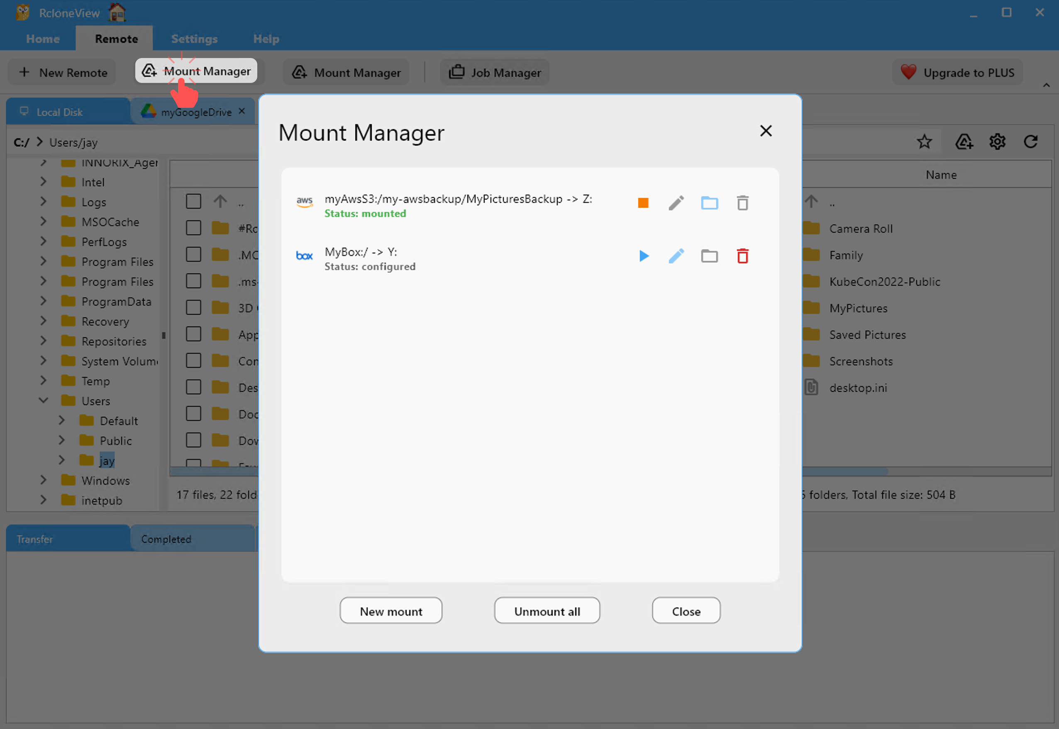Select the checkbox next to parent directory row
The height and width of the screenshot is (729, 1059).
pyautogui.click(x=194, y=201)
